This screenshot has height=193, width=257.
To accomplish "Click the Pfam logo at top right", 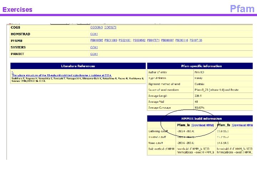I will [x=242, y=9].
